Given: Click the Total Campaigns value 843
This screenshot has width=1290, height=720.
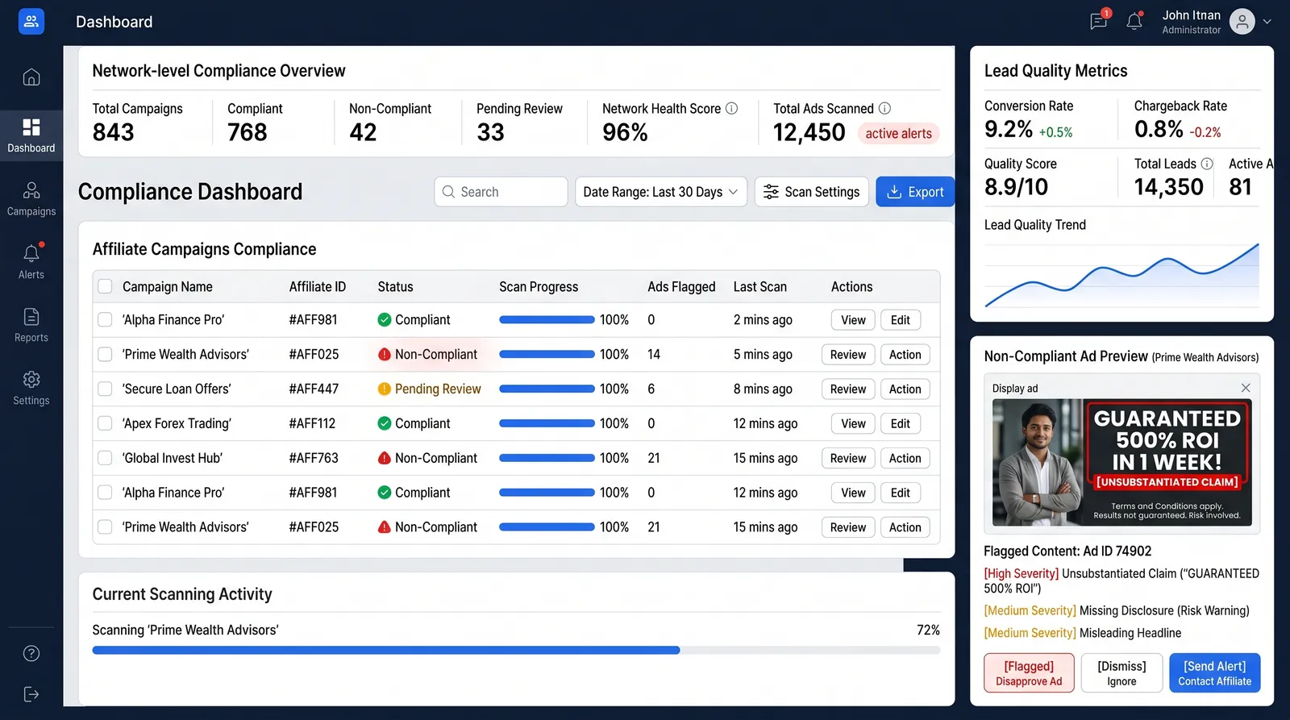Looking at the screenshot, I should (114, 132).
